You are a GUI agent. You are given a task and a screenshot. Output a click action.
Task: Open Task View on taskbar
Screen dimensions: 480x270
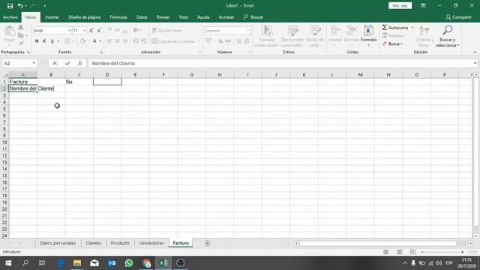pos(42,263)
